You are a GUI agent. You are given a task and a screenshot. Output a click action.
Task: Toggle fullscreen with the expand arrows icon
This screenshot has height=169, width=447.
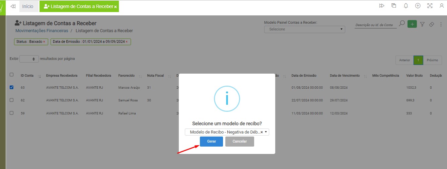pyautogui.click(x=430, y=6)
